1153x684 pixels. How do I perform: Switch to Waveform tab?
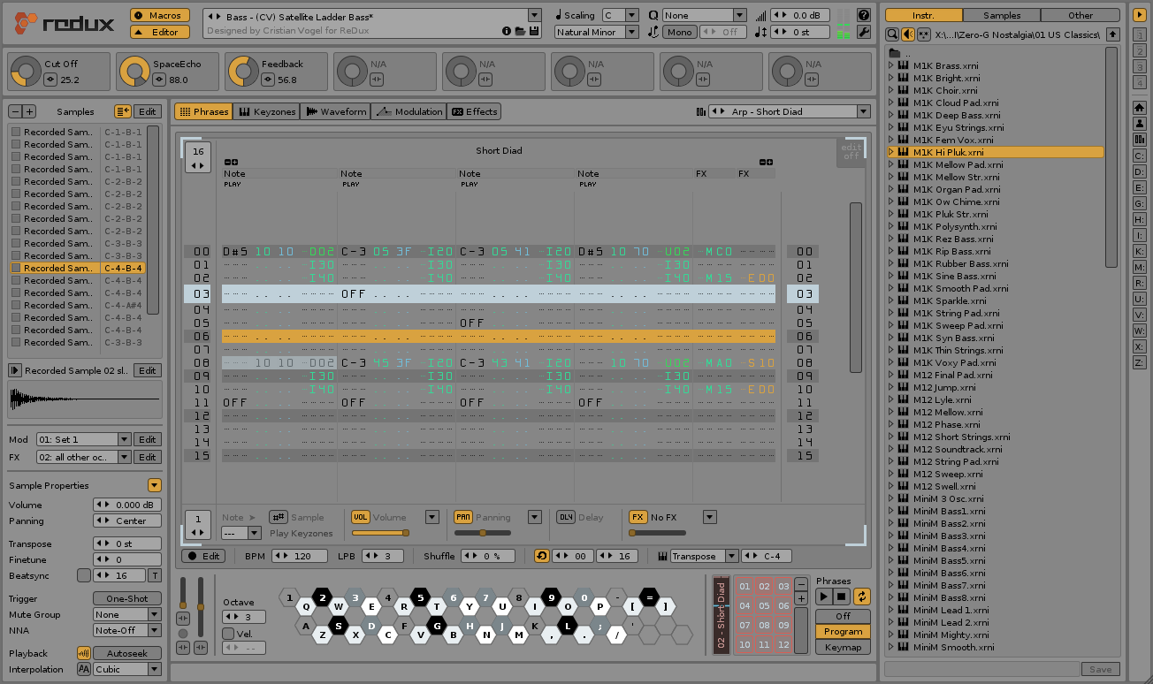(x=335, y=111)
